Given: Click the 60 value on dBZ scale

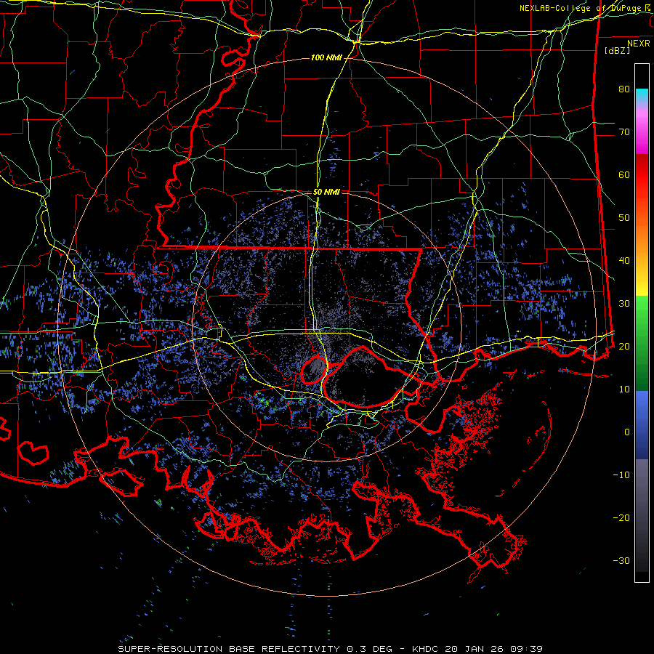Looking at the screenshot, I should tap(624, 174).
